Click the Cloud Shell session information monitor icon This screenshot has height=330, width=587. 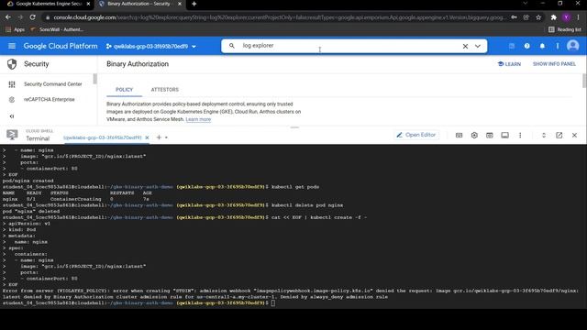coord(504,135)
